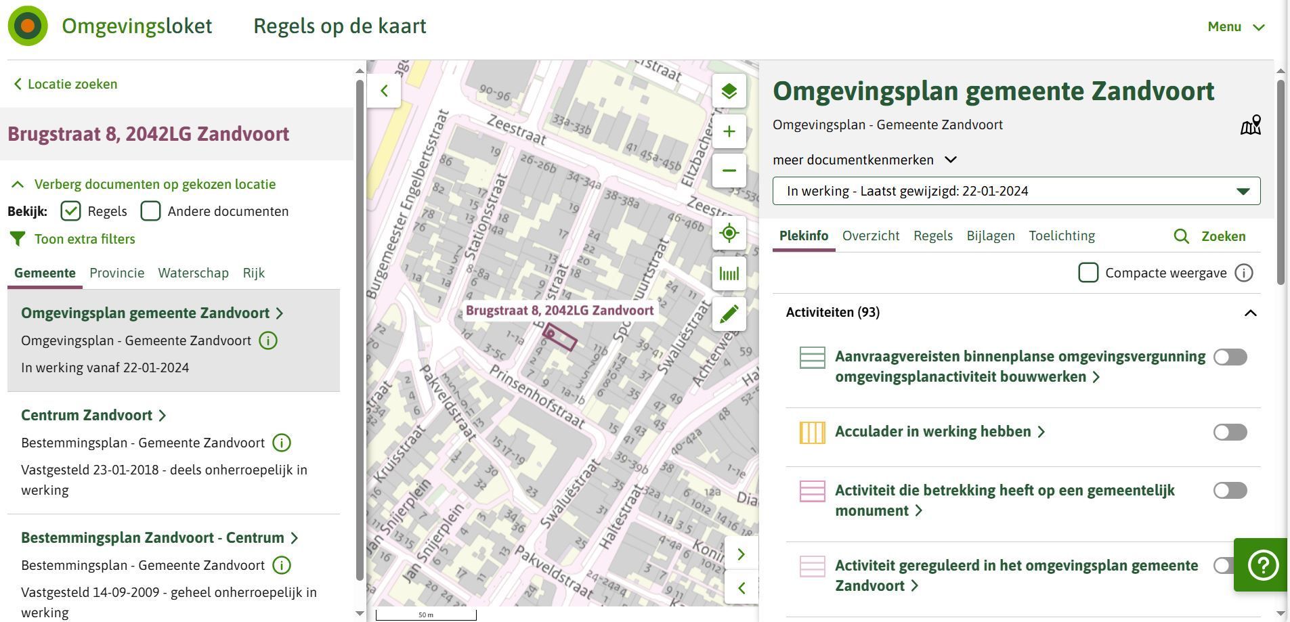Open Bestemmingsplan Zandvoort - Centrum link
1290x622 pixels.
coord(160,537)
